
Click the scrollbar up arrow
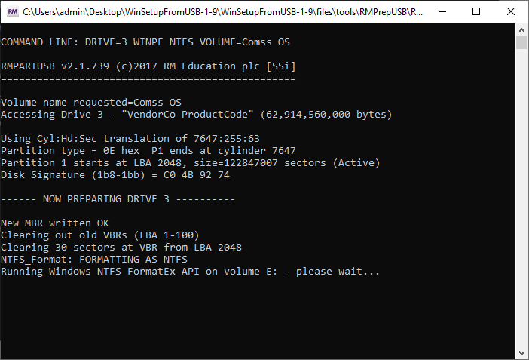click(521, 30)
